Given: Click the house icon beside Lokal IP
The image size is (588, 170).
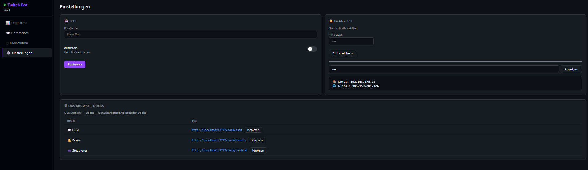Looking at the screenshot, I should click(x=334, y=82).
